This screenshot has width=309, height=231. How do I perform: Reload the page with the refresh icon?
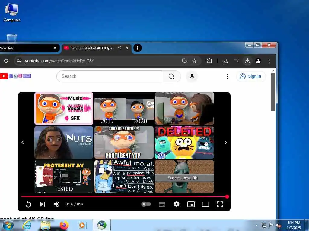click(x=6, y=61)
